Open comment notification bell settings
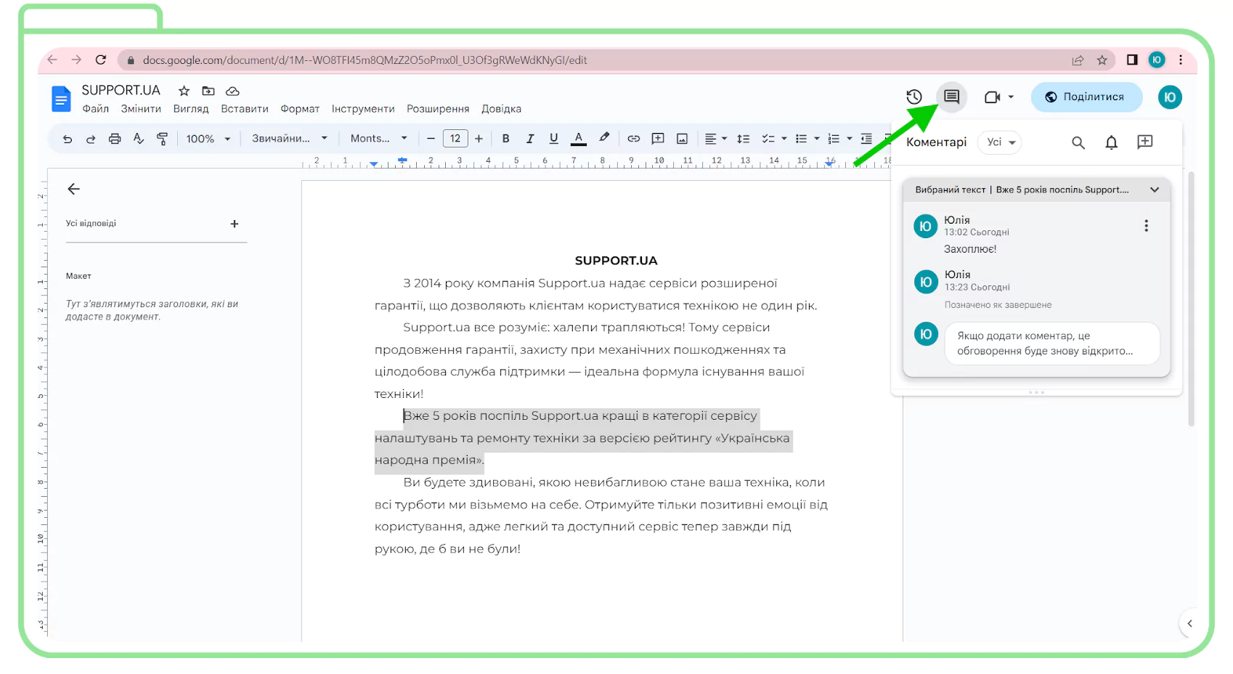This screenshot has width=1233, height=674. coord(1111,142)
